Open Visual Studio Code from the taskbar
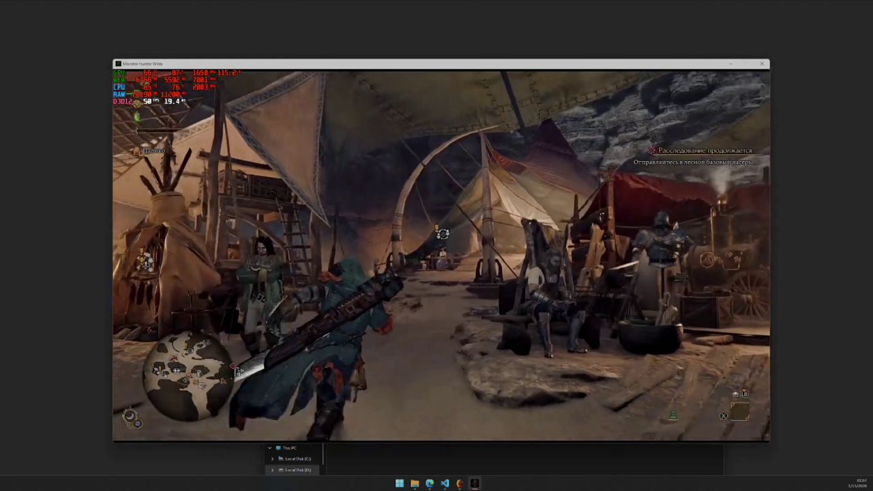The image size is (873, 491). [x=445, y=483]
